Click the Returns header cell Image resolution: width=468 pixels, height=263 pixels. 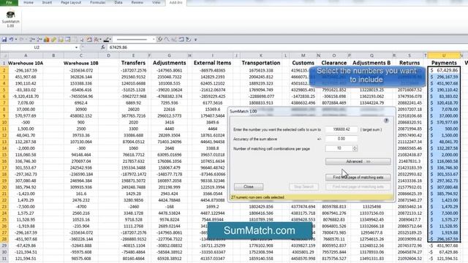[409, 63]
